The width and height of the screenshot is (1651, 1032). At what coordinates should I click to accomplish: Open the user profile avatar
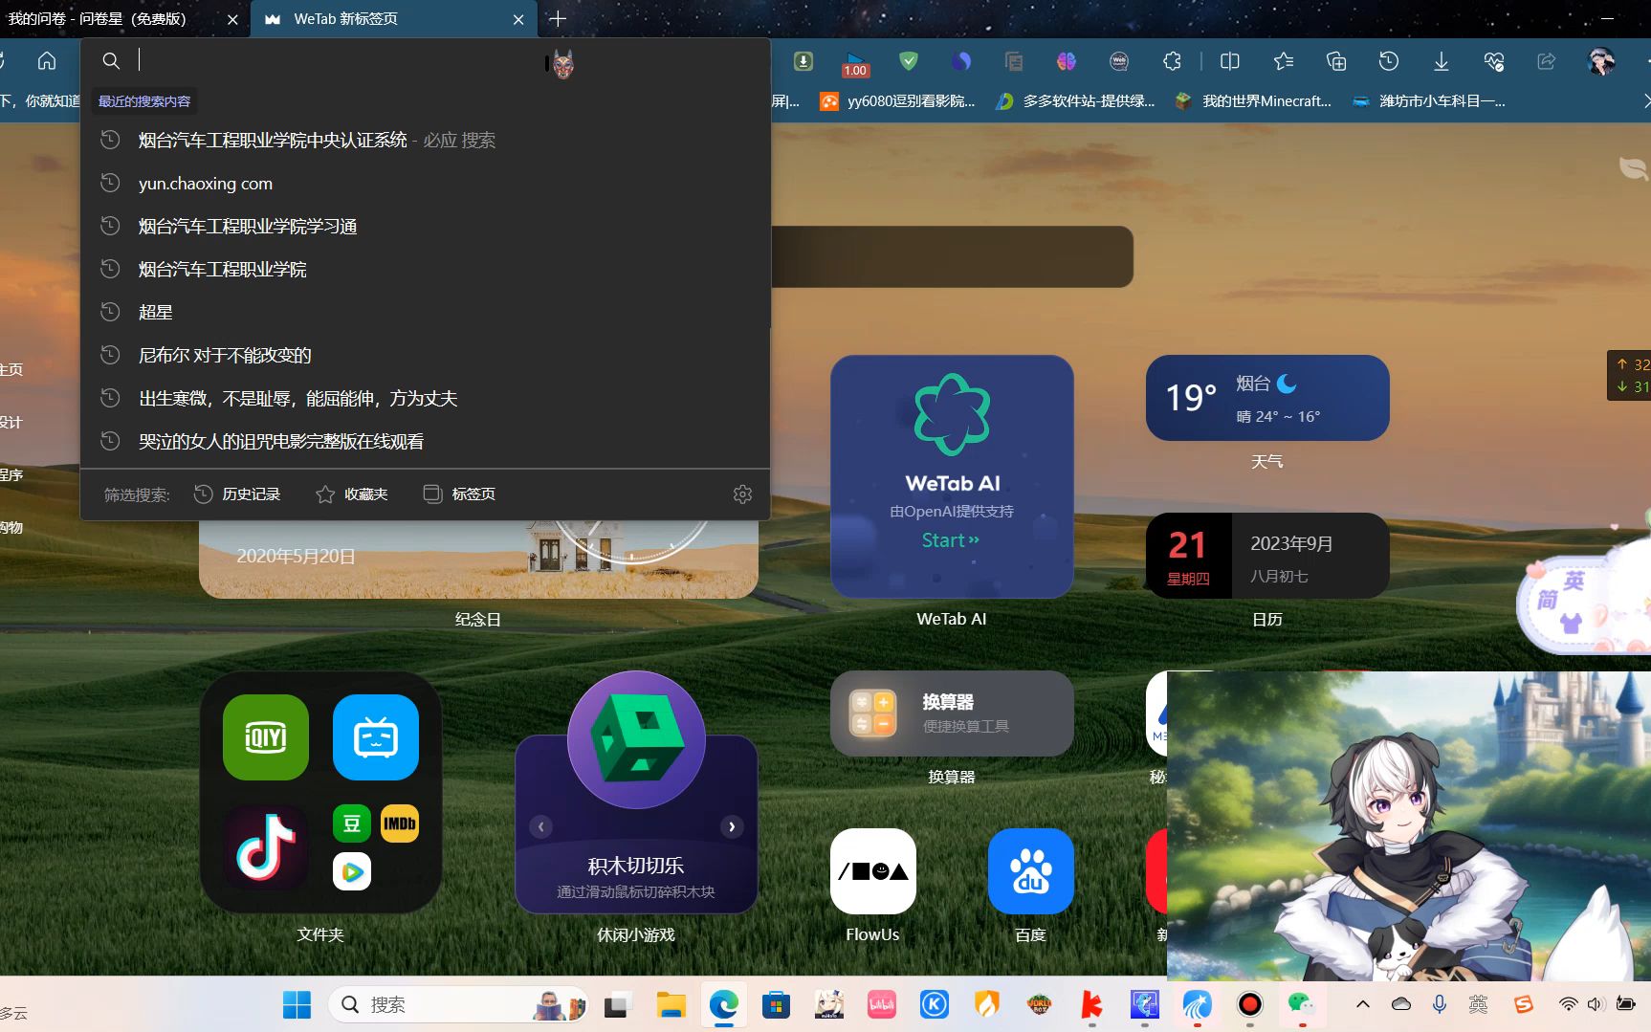pos(1601,61)
